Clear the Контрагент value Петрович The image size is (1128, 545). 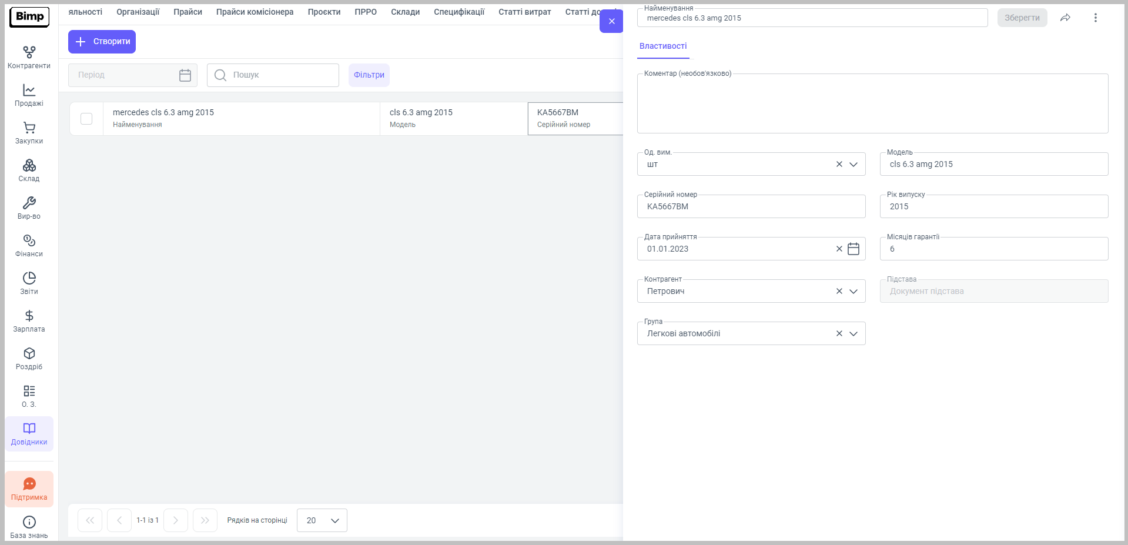tap(839, 291)
